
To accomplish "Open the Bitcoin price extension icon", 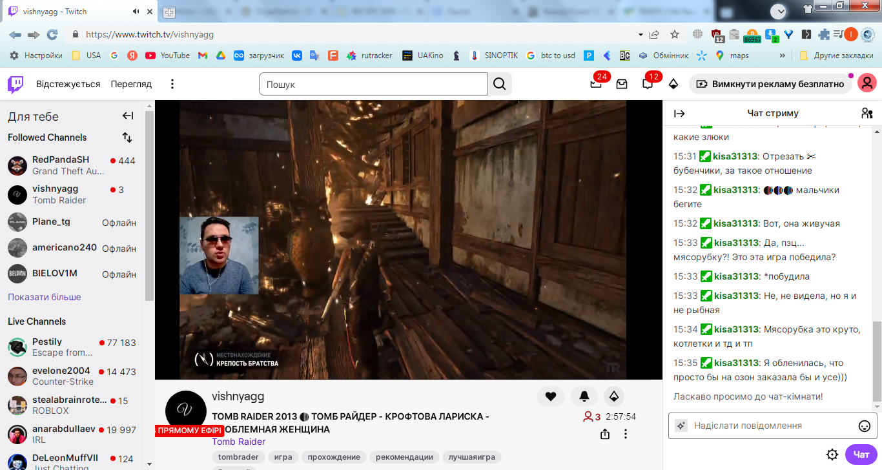I will click(752, 35).
